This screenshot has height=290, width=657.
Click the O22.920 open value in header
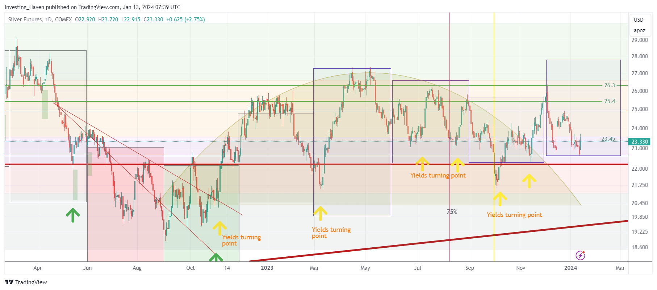pos(85,20)
